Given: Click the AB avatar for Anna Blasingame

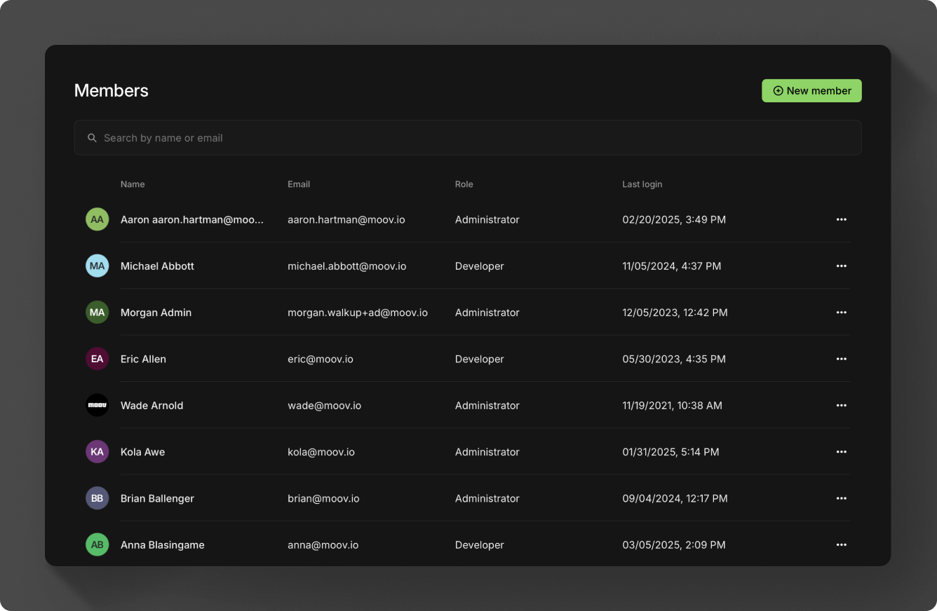Looking at the screenshot, I should [97, 544].
